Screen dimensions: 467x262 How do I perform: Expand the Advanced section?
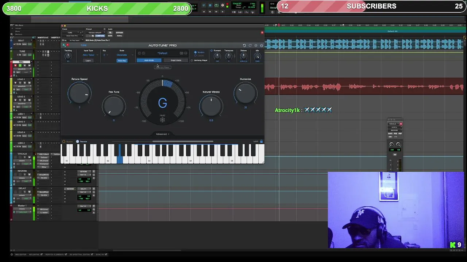point(162,134)
